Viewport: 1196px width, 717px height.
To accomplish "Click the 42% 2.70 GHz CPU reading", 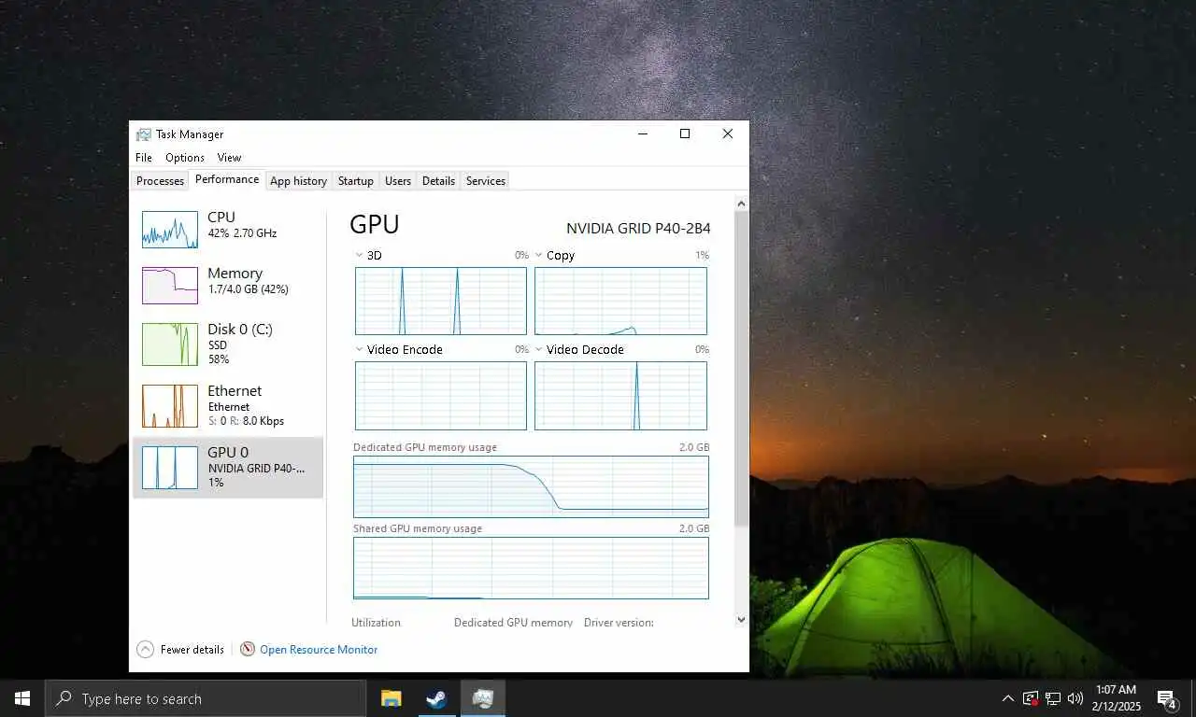I will [x=242, y=233].
